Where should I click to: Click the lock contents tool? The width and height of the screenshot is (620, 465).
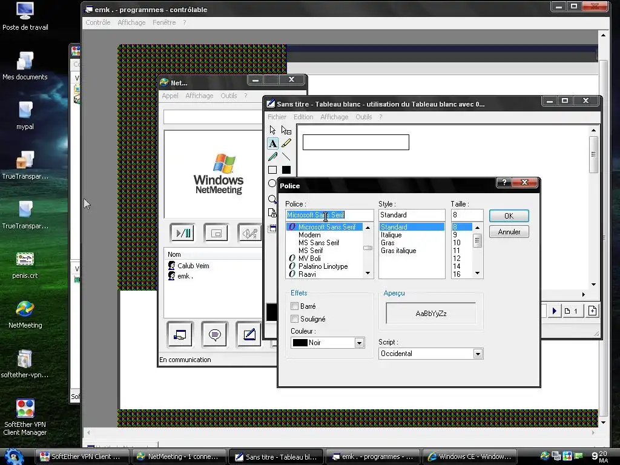272,213
